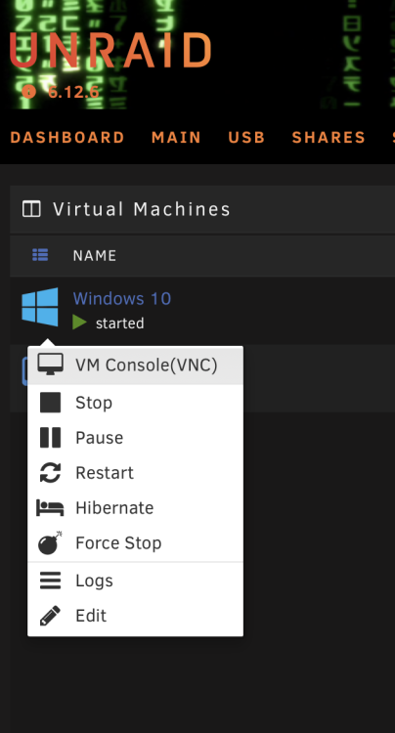Click the three-line Logs icon
395x733 pixels.
pos(50,581)
